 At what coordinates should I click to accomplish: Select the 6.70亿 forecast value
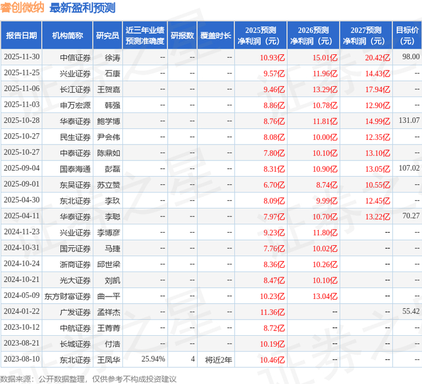[274, 184]
